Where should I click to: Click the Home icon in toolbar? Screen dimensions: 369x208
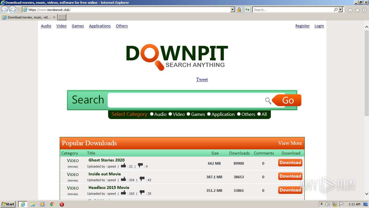pyautogui.click(x=350, y=10)
